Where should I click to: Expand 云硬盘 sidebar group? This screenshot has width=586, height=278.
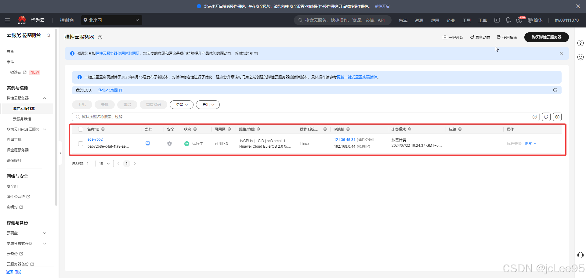[45, 233]
